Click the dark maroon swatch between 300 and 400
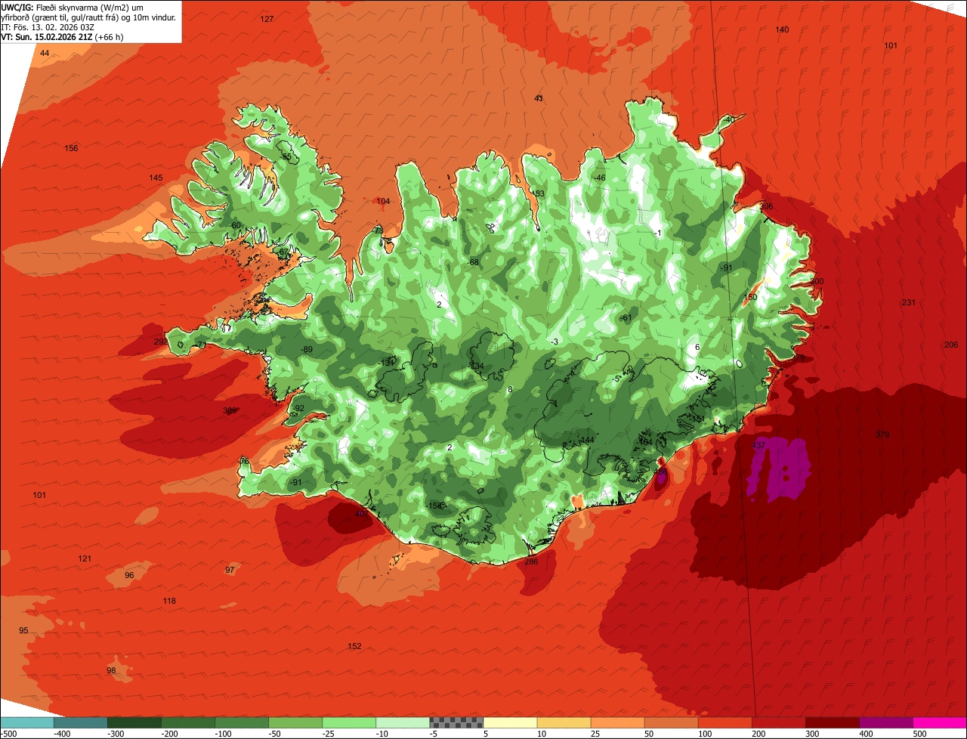The height and width of the screenshot is (739, 967). click(x=832, y=722)
